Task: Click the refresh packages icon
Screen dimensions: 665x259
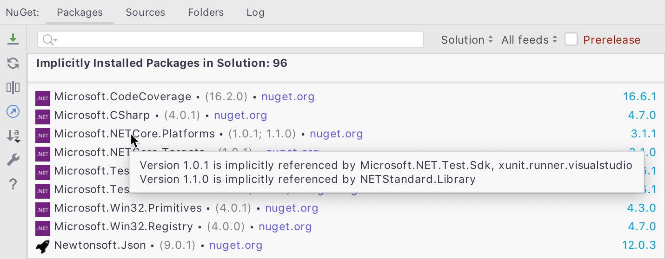Action: 13,64
